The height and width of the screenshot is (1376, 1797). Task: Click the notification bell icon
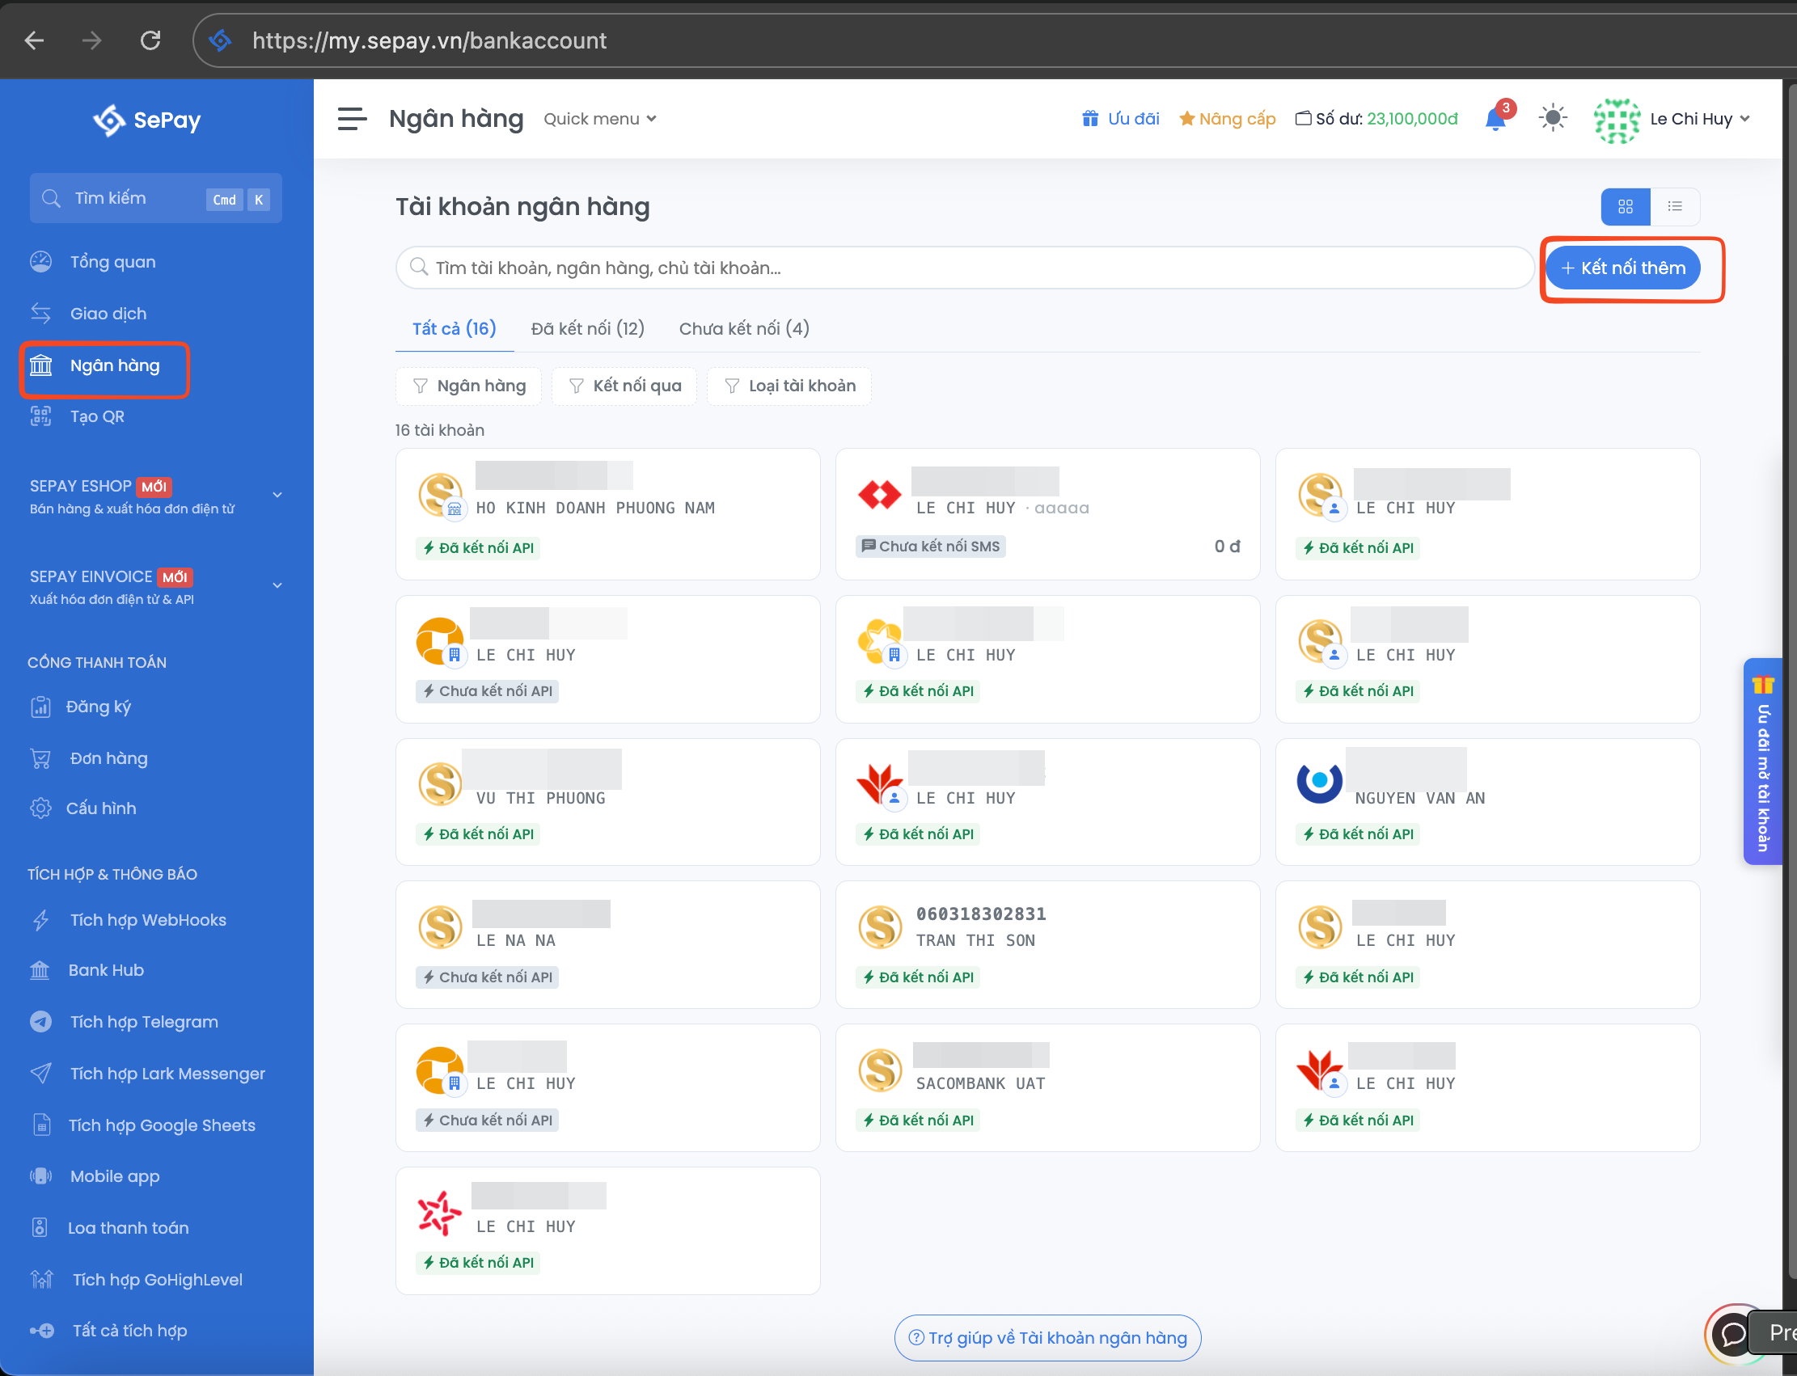coord(1495,120)
